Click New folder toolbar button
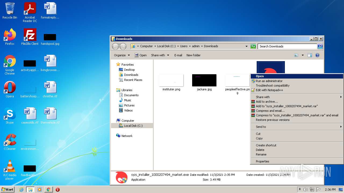 (193, 55)
